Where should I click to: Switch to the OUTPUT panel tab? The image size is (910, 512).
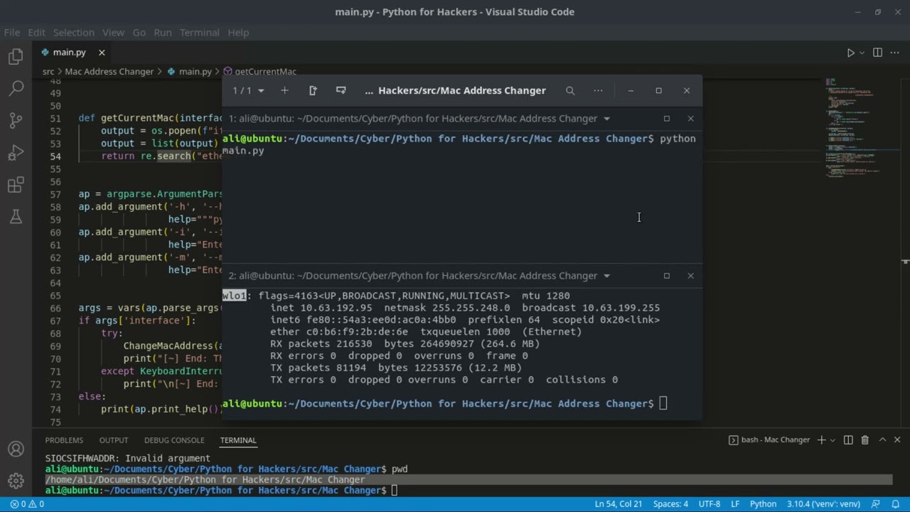coord(114,440)
